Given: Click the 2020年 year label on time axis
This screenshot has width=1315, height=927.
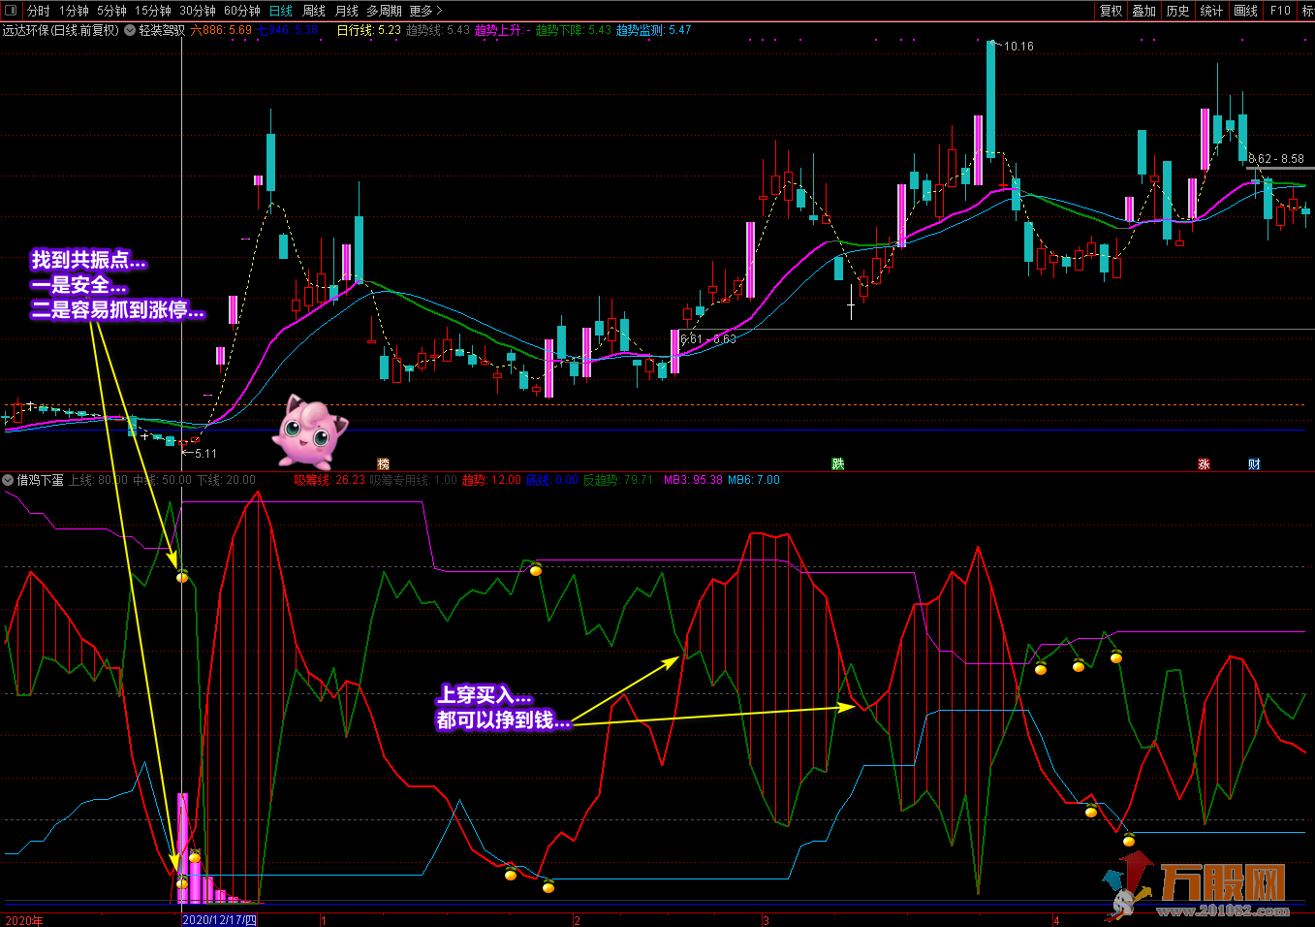Looking at the screenshot, I should [23, 920].
